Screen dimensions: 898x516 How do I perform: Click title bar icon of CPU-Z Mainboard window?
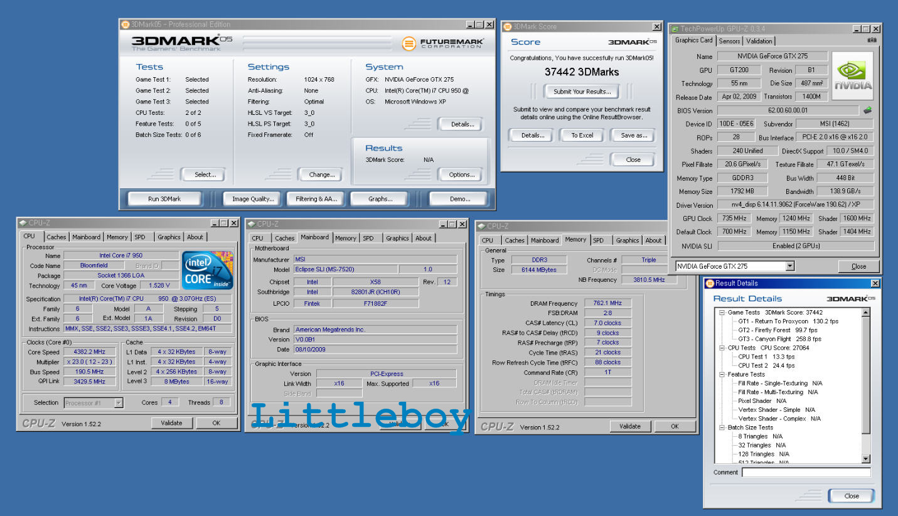click(x=251, y=224)
